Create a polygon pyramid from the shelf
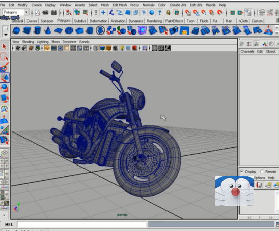The height and width of the screenshot is (231, 279). 79,30
